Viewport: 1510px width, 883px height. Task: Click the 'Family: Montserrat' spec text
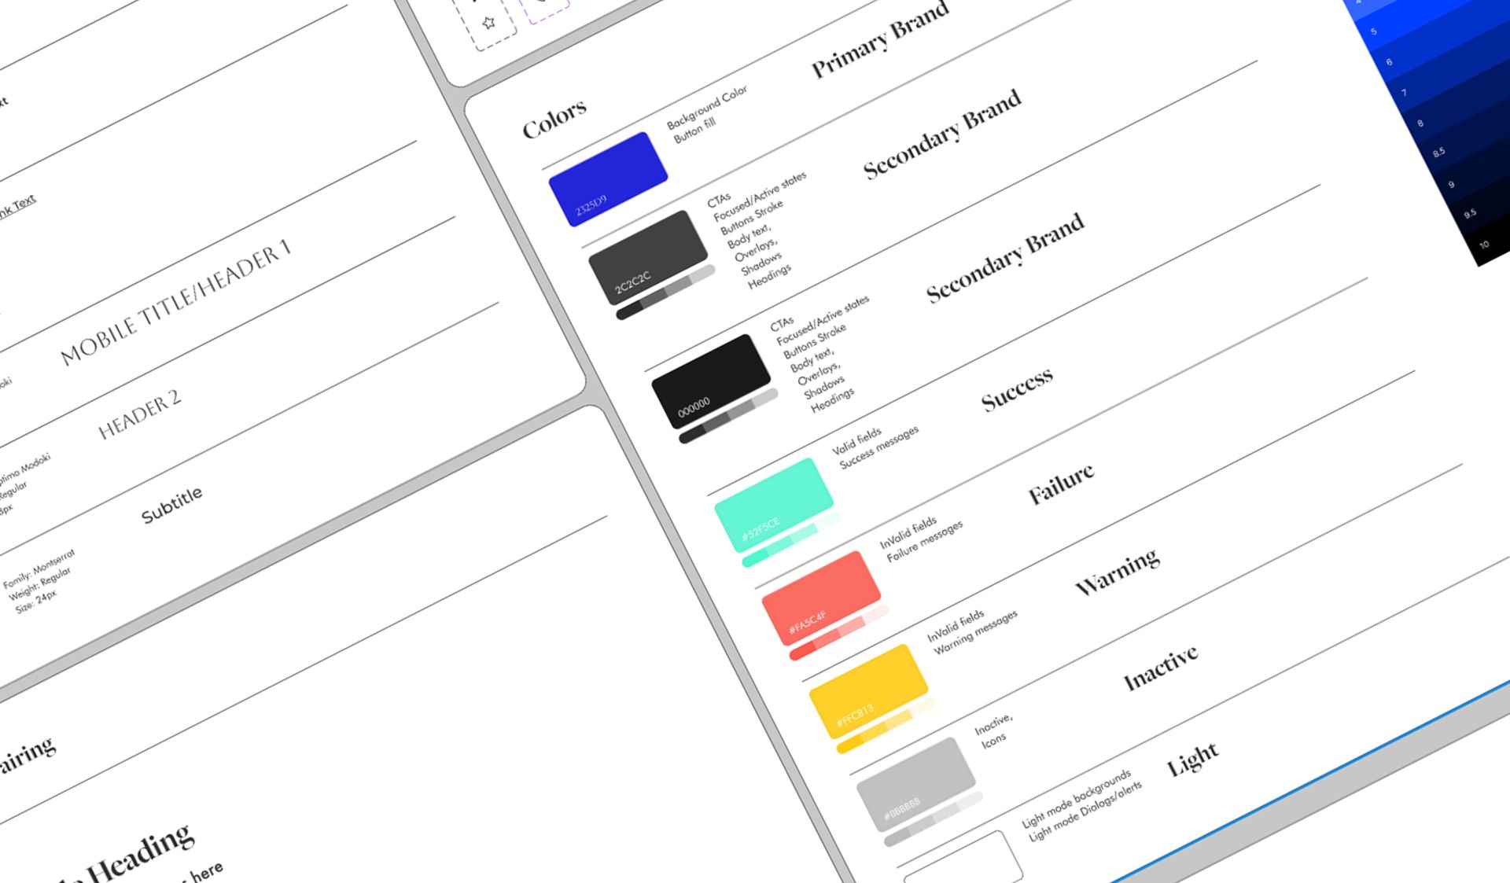point(39,568)
